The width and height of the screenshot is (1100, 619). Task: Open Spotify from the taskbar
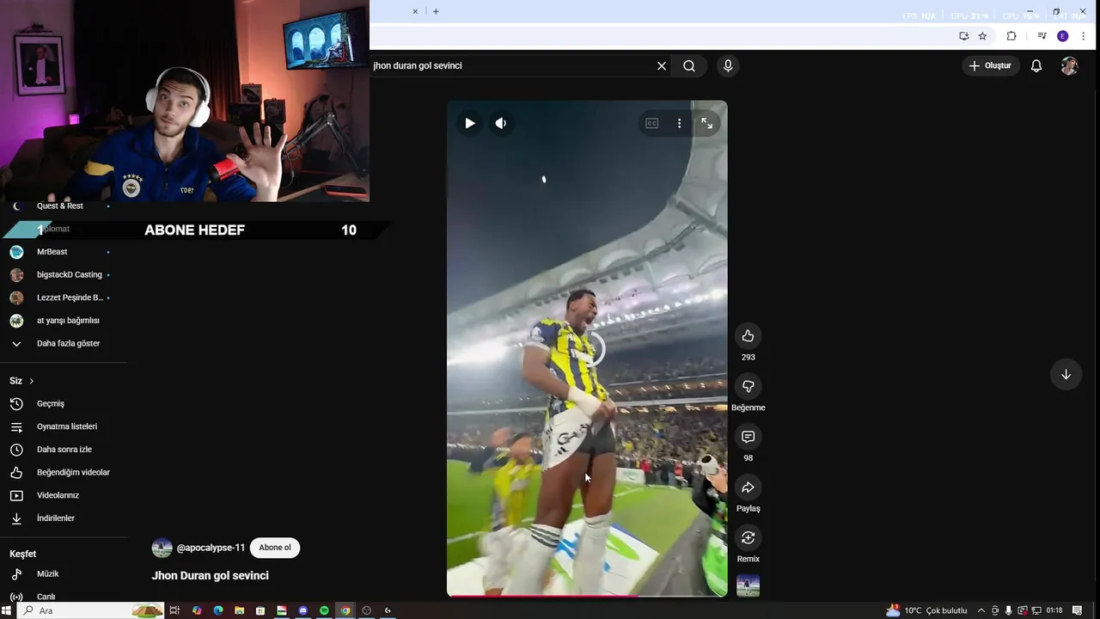pos(324,610)
